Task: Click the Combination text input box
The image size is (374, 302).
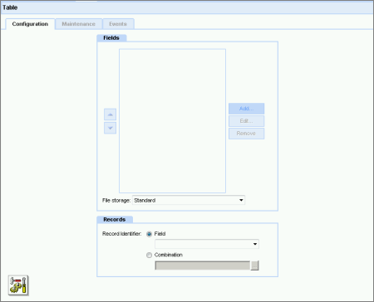Action: [x=203, y=265]
